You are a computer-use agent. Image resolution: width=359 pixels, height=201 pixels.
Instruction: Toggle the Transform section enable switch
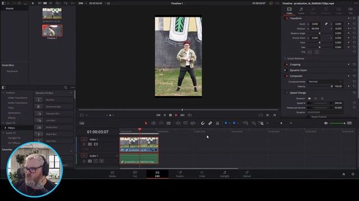(x=286, y=18)
